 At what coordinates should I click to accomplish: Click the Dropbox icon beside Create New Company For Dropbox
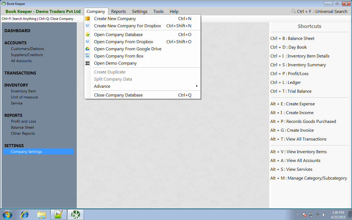click(x=87, y=26)
